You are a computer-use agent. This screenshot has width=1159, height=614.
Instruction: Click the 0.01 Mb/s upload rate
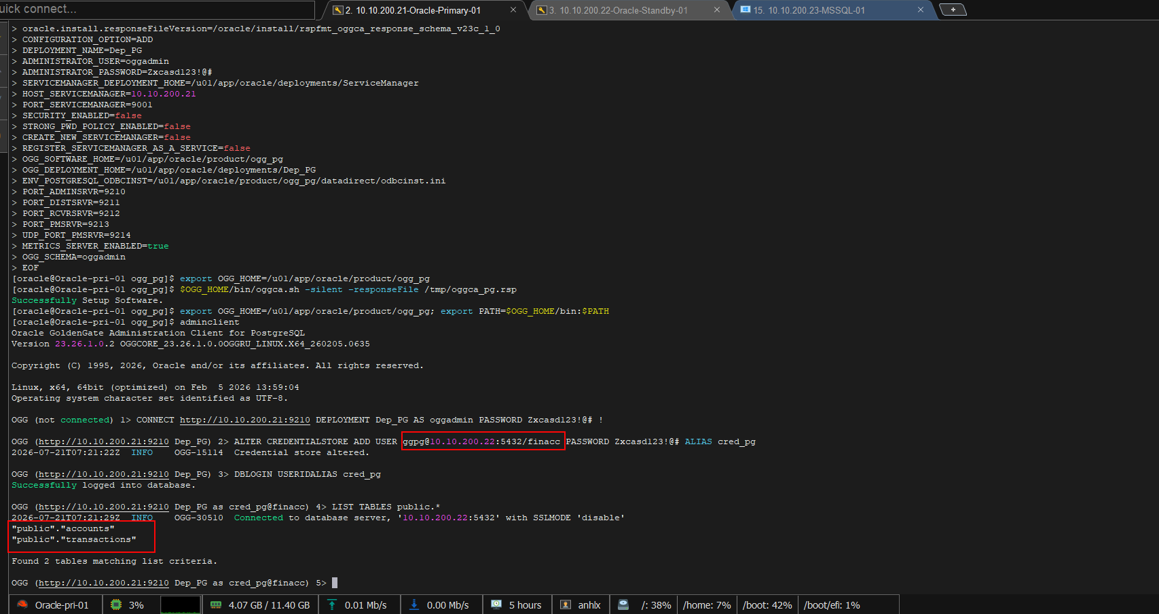[x=365, y=605]
